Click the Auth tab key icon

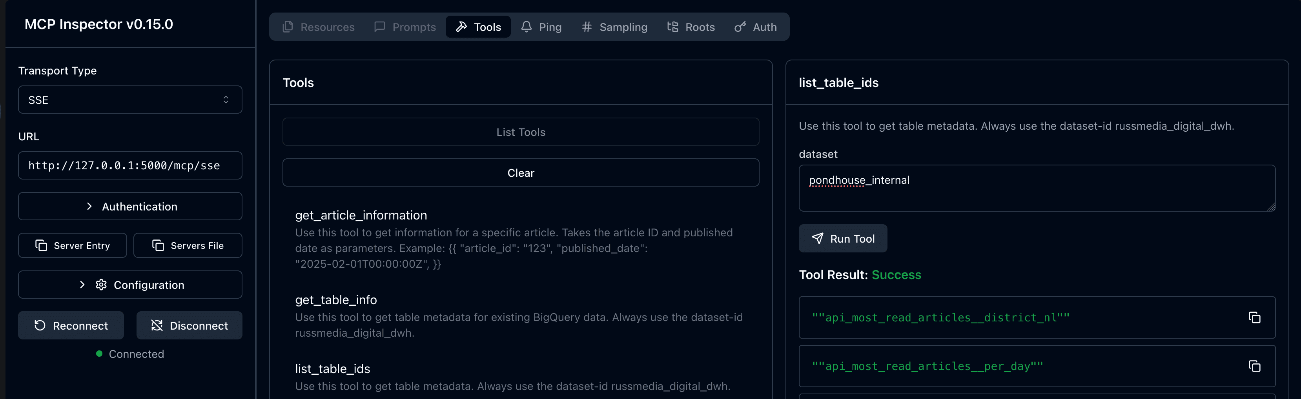740,27
